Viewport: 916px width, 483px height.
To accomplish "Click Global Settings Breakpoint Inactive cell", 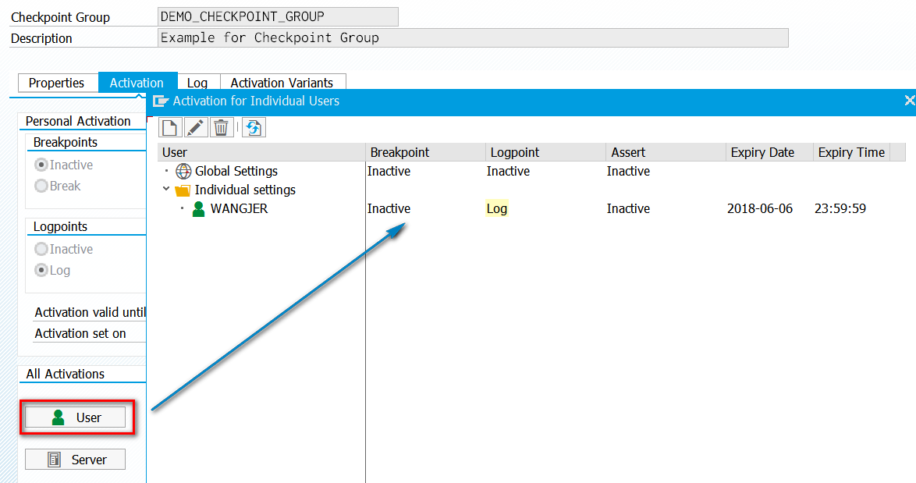I will click(x=389, y=171).
